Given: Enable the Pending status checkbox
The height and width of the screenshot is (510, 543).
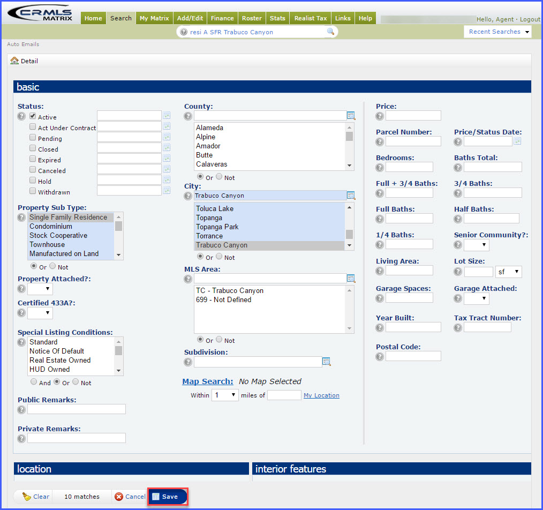Looking at the screenshot, I should [33, 138].
